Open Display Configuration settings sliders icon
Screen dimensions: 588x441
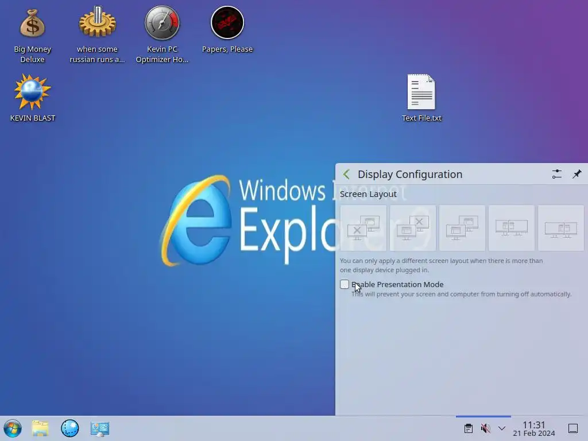pos(556,174)
